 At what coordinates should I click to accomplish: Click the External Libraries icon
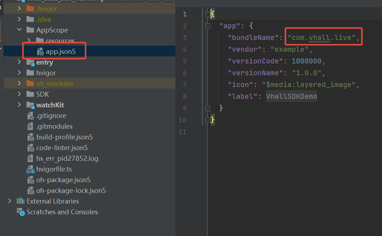pyautogui.click(x=21, y=201)
